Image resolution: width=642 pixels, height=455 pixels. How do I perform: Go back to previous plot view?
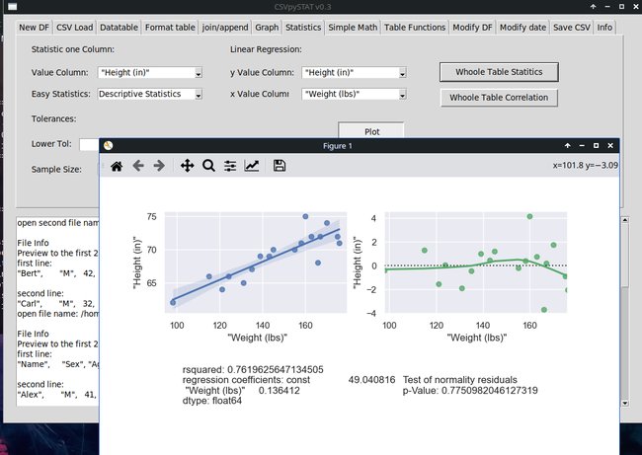[138, 166]
